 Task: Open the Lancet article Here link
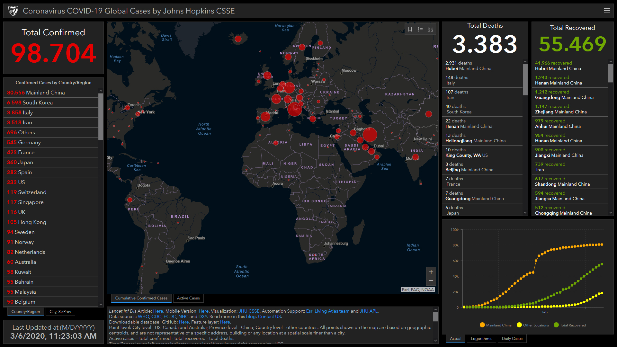158,311
